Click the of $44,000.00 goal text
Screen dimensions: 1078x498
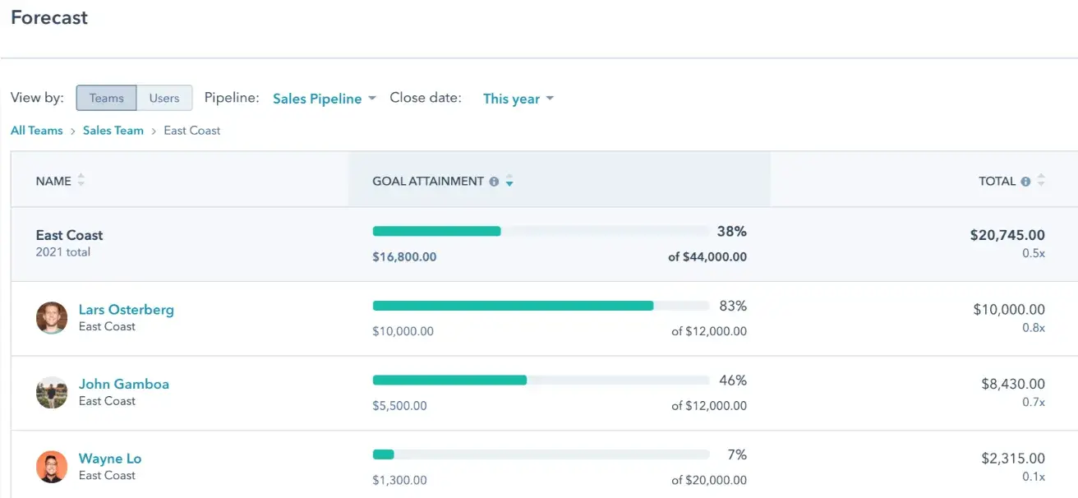[x=707, y=257]
